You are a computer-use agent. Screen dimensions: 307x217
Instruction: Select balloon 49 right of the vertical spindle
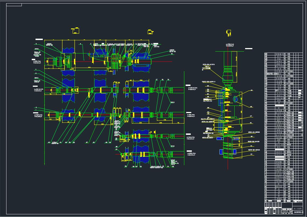(x=252, y=91)
